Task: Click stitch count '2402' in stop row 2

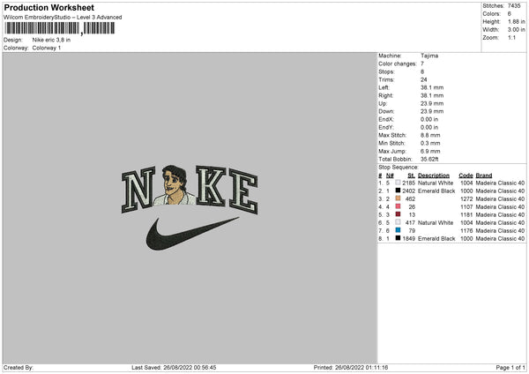Action: click(x=408, y=191)
